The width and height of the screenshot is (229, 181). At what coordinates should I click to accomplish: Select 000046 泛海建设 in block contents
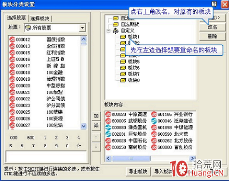point(172,121)
